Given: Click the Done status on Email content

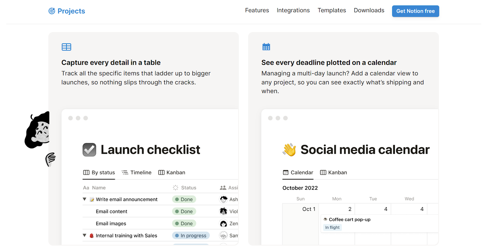Looking at the screenshot, I should [184, 211].
